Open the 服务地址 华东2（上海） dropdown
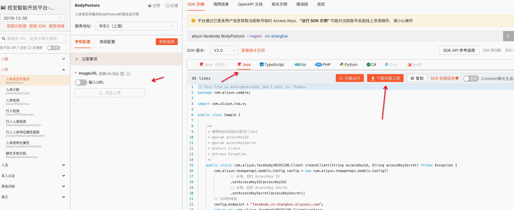 136,26
